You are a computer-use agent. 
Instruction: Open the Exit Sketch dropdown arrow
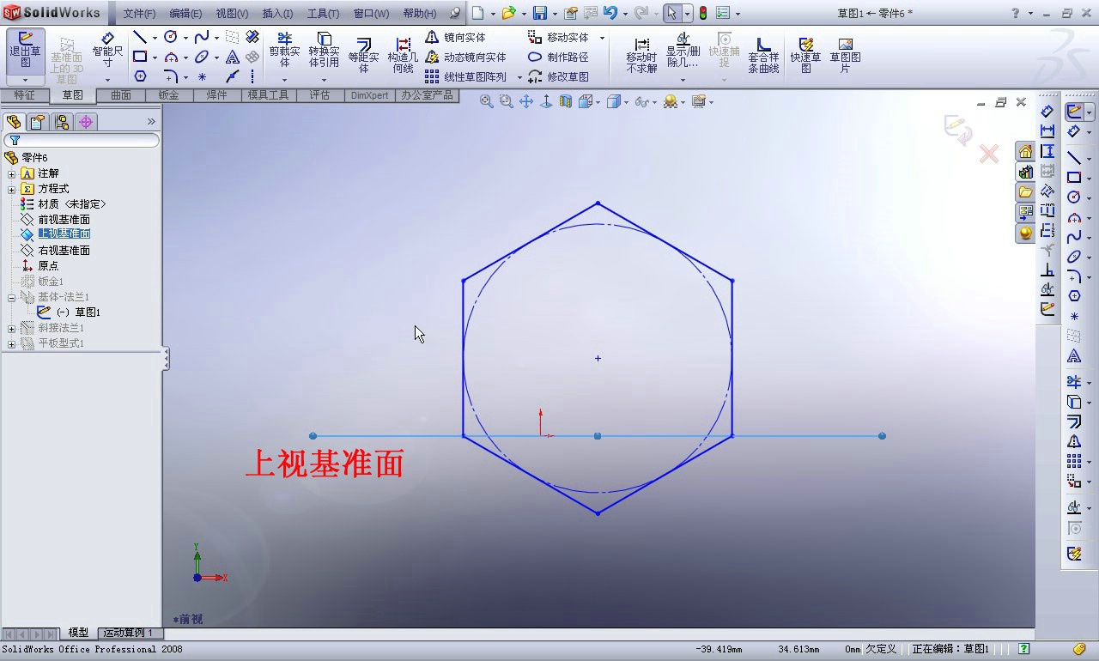(26, 80)
